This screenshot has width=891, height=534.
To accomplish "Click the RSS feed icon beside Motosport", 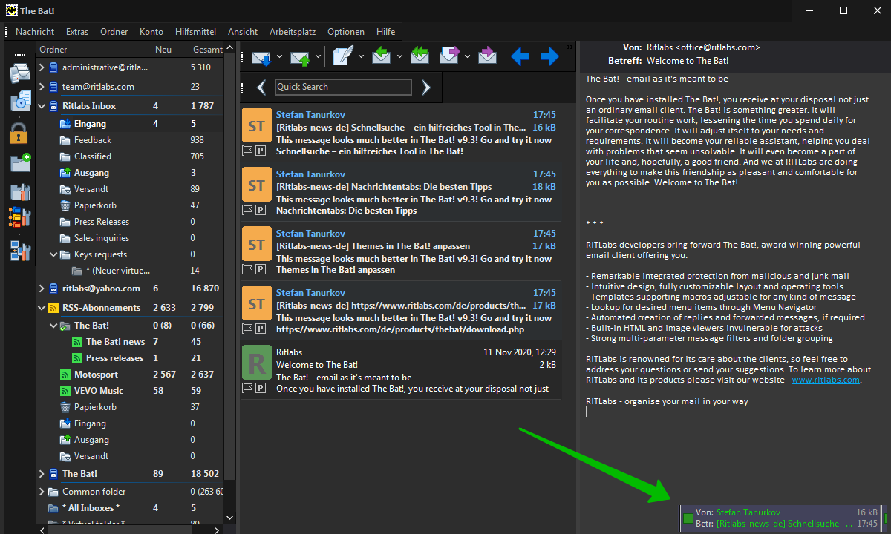I will pos(65,375).
